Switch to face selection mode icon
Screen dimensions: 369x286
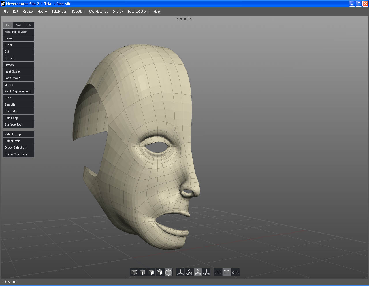point(151,272)
